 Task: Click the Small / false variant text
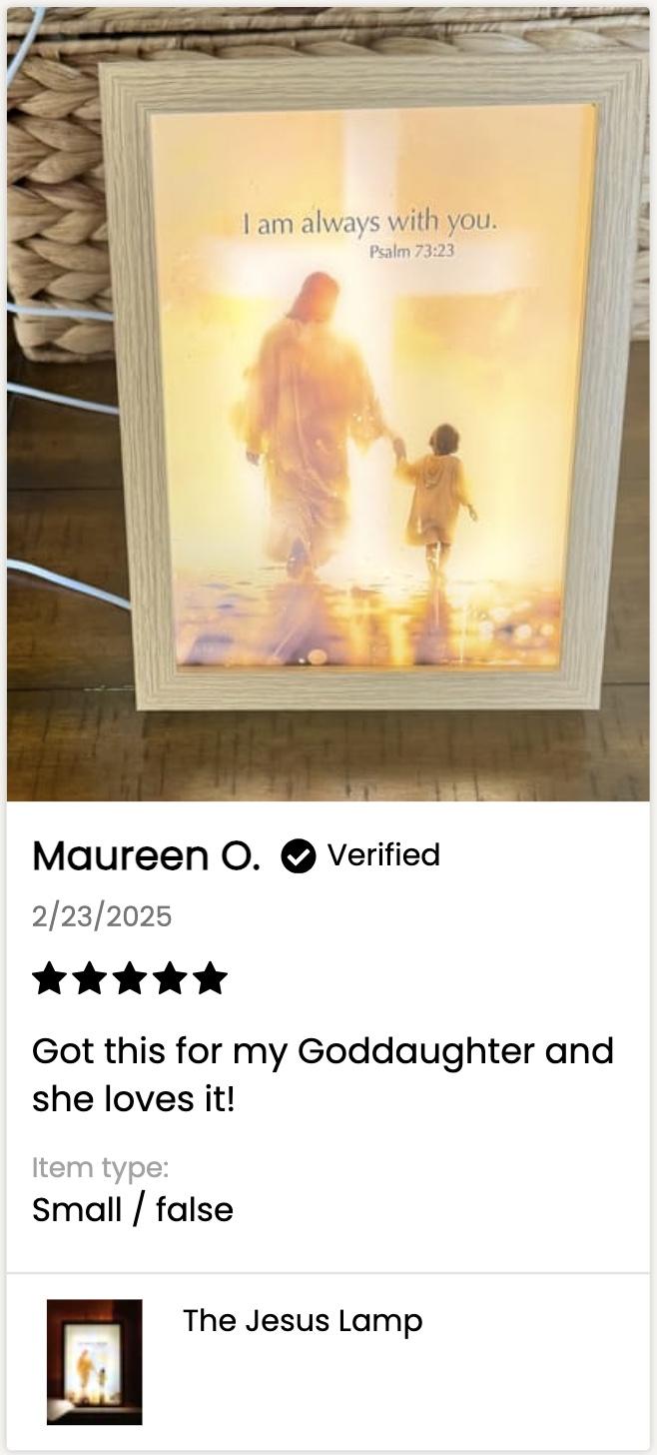[133, 1210]
